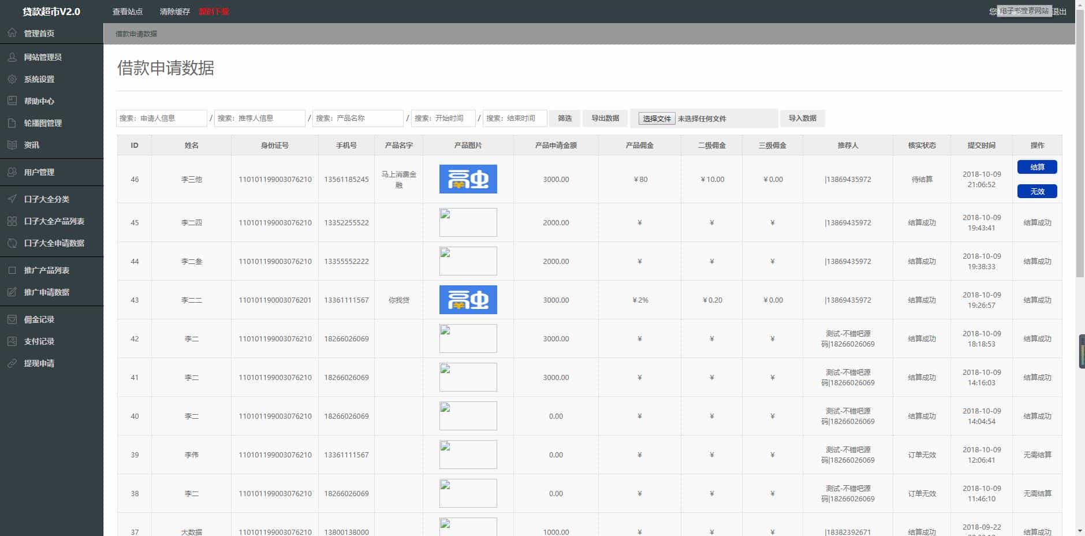Click 查看站点 in the top bar
The height and width of the screenshot is (536, 1085).
(x=128, y=12)
